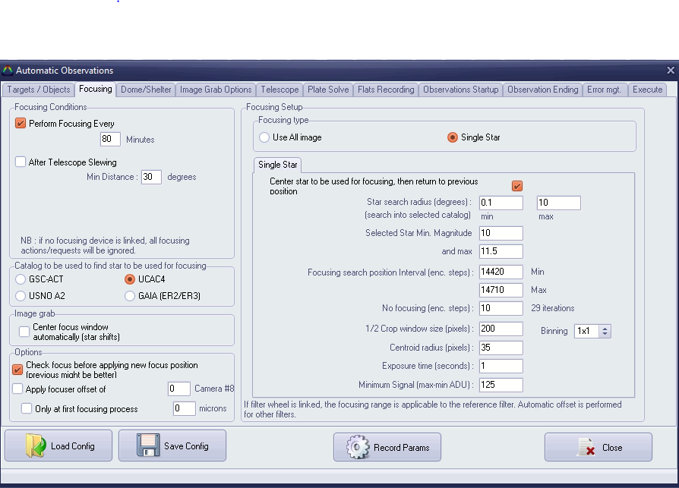Choose Use All image focusing type
This screenshot has width=679, height=488.
click(264, 137)
